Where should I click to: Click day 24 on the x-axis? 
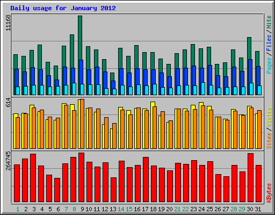(201, 209)
